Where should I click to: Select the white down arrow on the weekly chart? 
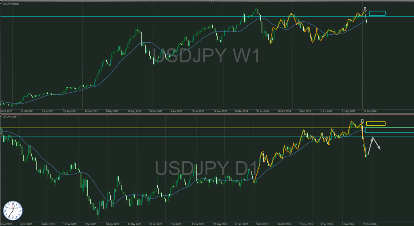pos(365,10)
